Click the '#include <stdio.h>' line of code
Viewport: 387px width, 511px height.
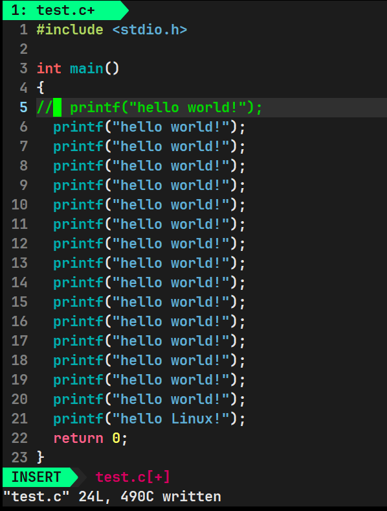(112, 30)
